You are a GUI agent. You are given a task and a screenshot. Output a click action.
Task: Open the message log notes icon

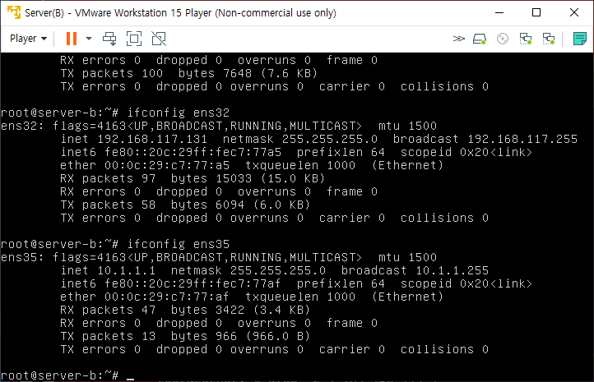coord(580,39)
